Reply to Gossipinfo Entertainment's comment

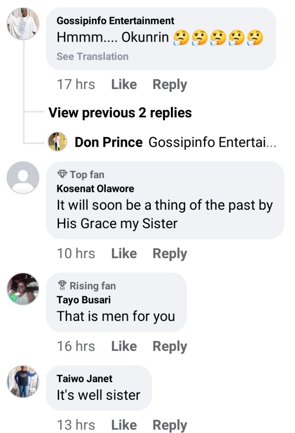(x=170, y=84)
